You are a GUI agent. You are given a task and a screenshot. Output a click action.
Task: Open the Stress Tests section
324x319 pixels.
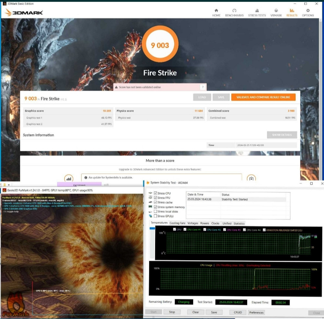(257, 13)
